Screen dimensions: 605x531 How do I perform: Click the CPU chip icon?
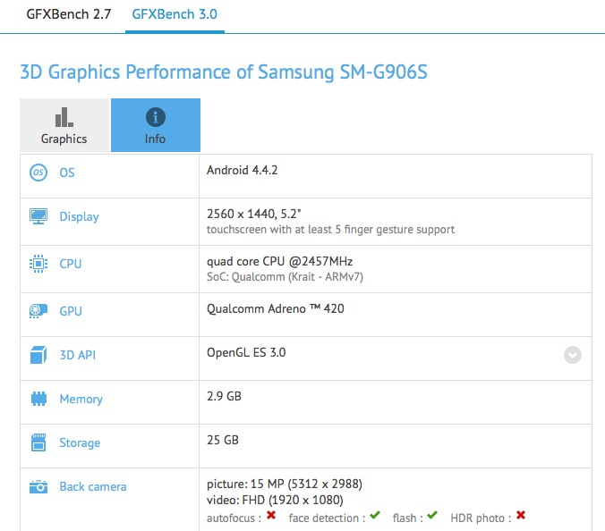pos(38,264)
